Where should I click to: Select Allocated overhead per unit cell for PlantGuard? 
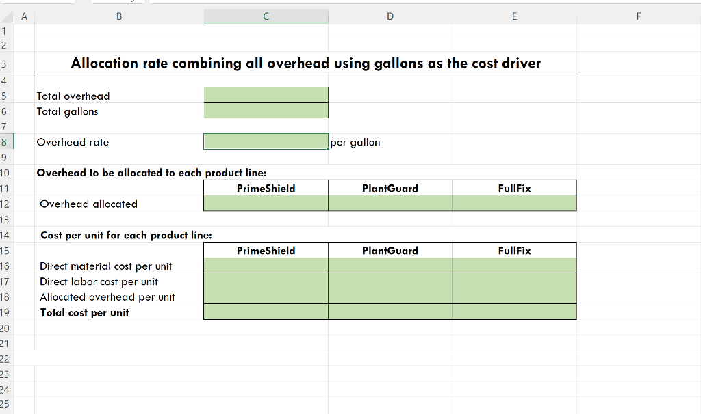click(390, 296)
